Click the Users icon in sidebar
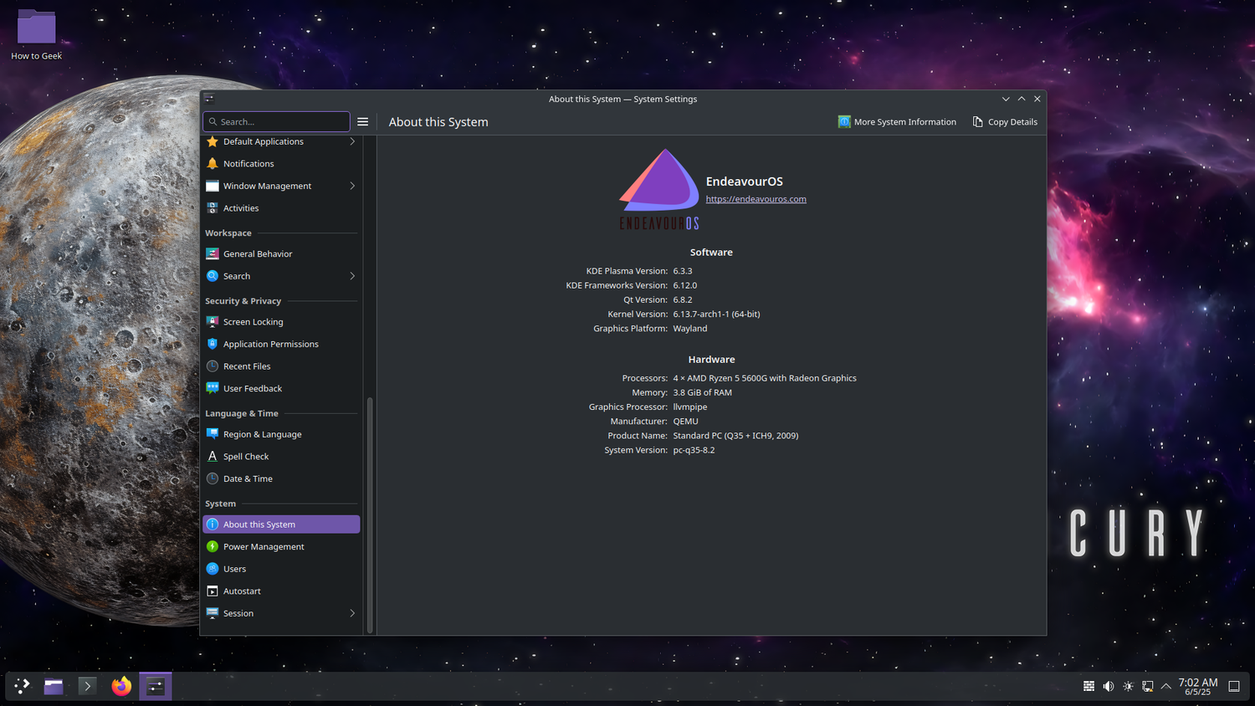Screen dimensions: 1255x706 (213, 569)
